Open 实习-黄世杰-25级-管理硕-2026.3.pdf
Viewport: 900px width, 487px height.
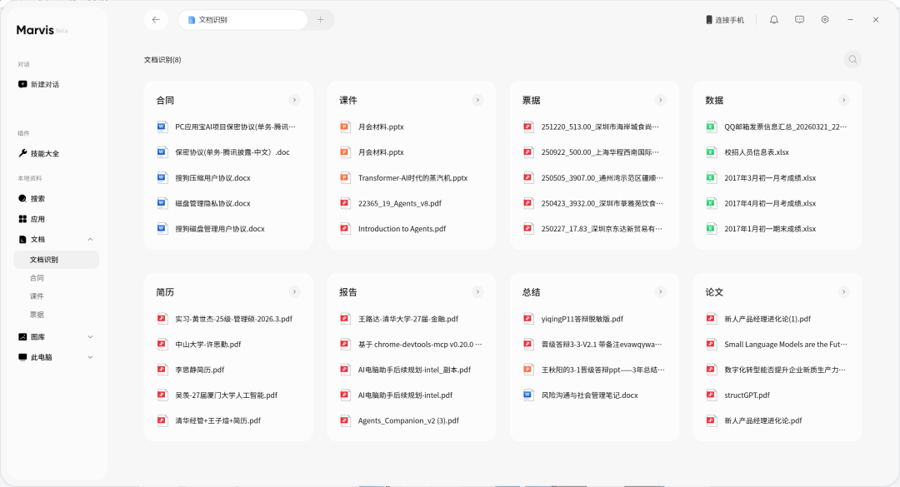click(x=233, y=319)
